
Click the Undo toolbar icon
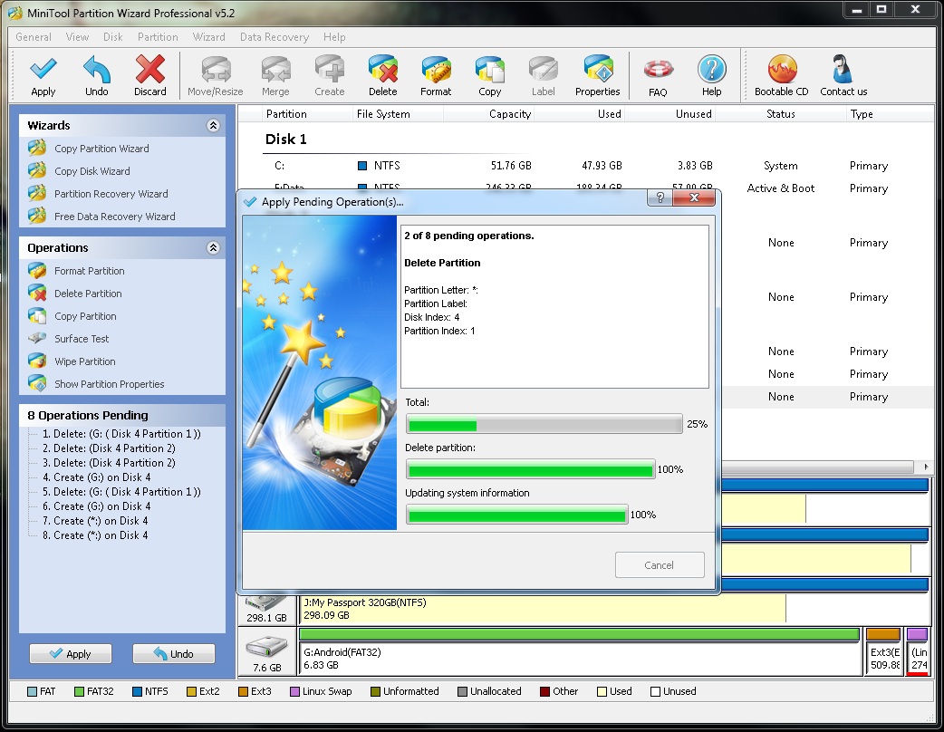pos(96,70)
